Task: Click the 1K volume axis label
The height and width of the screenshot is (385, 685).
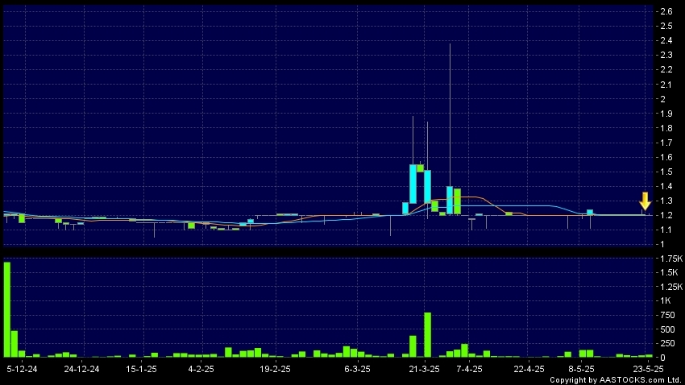Action: pyautogui.click(x=666, y=300)
